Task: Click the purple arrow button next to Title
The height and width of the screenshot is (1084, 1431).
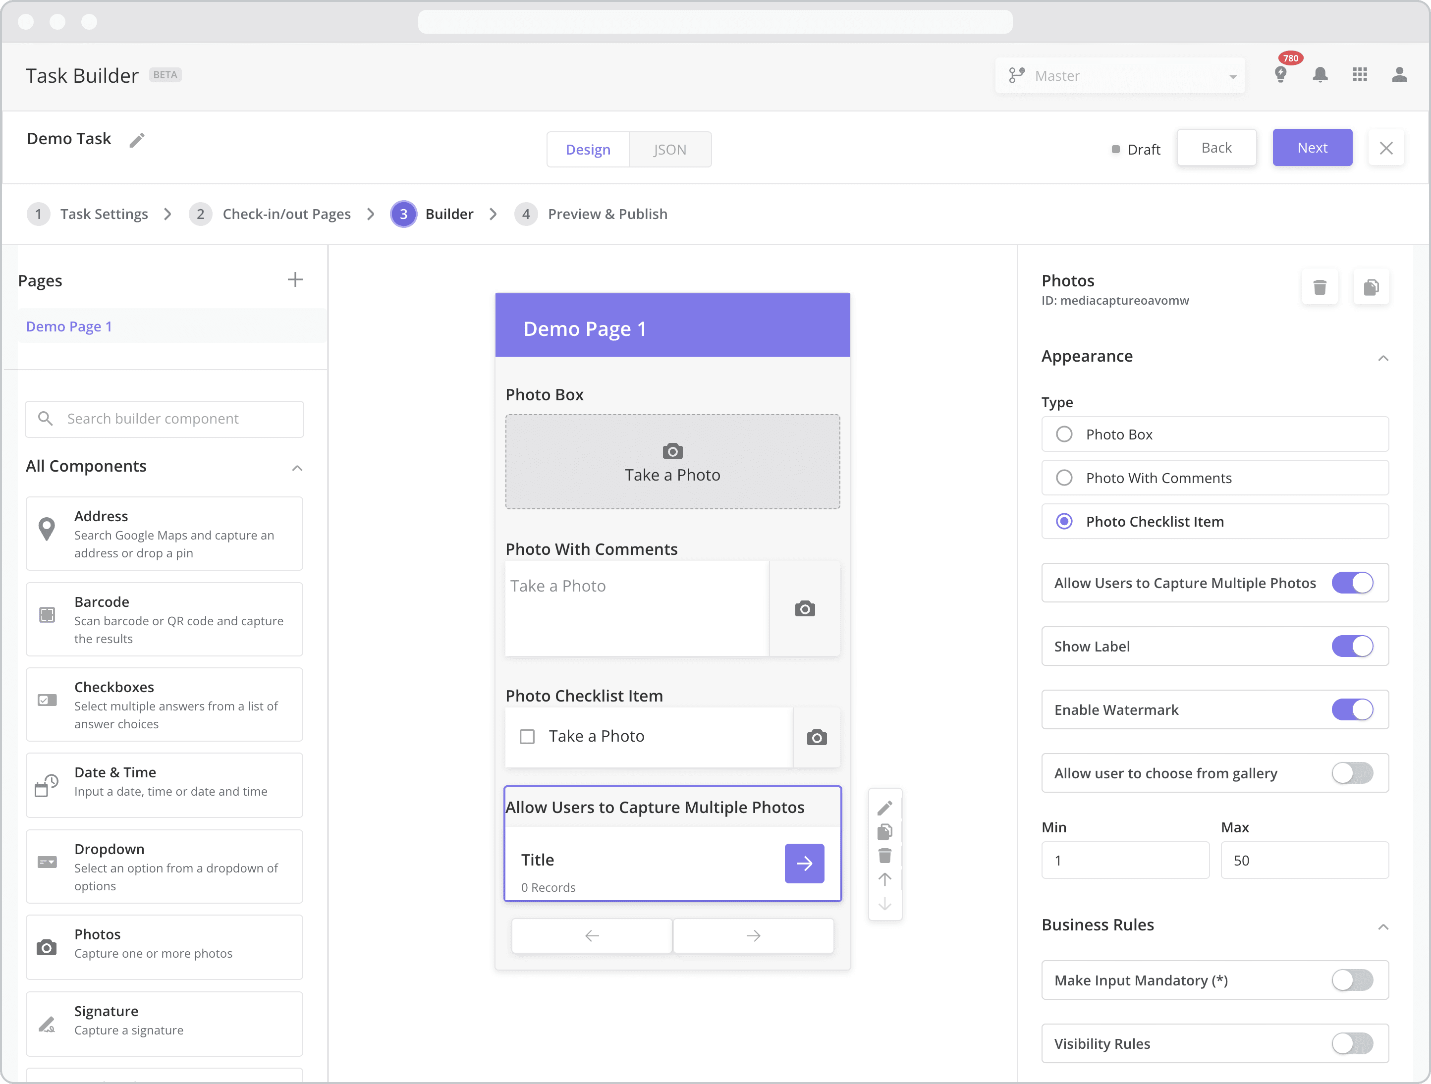Action: 804,863
